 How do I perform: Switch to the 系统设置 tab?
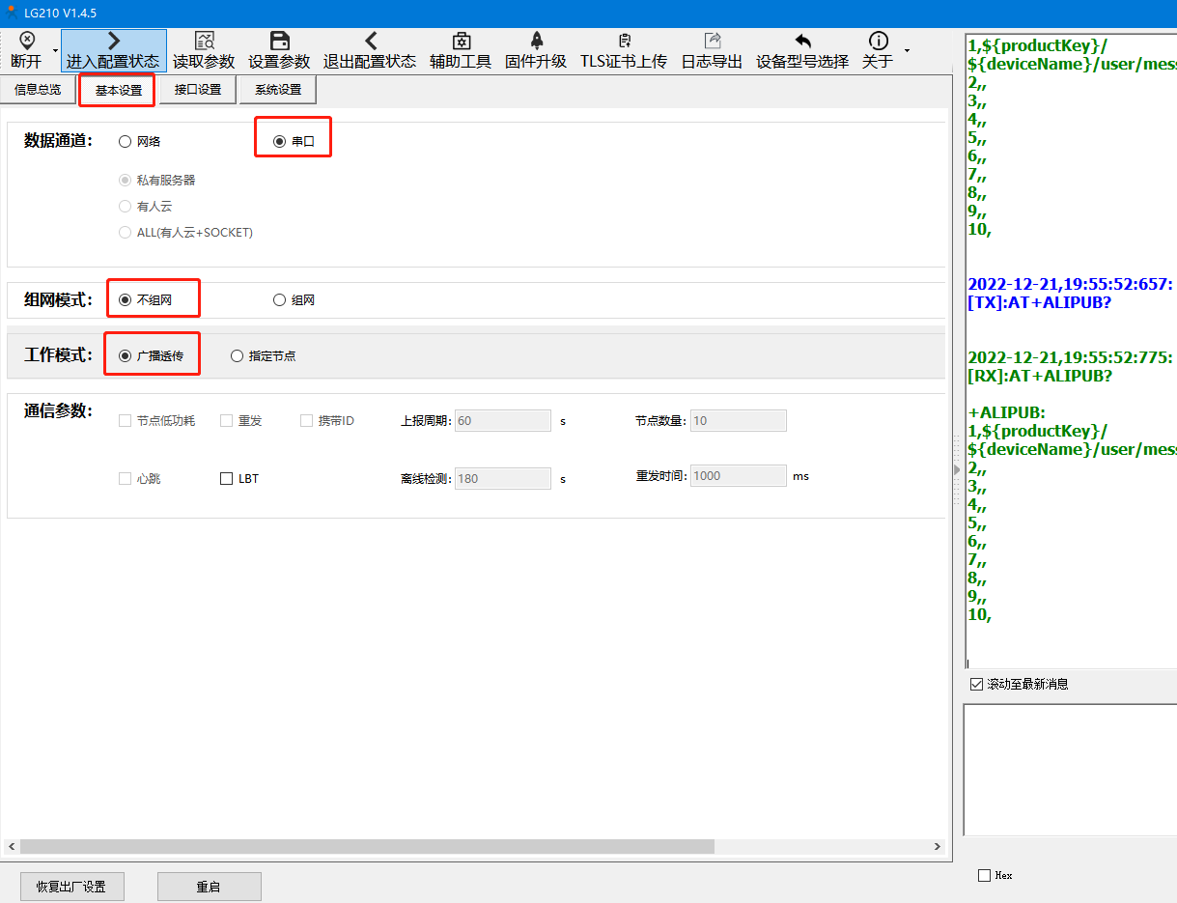tap(278, 90)
